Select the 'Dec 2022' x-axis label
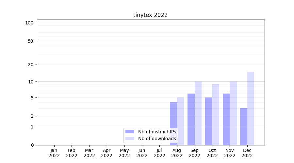This screenshot has width=294, height=163. tap(247, 153)
